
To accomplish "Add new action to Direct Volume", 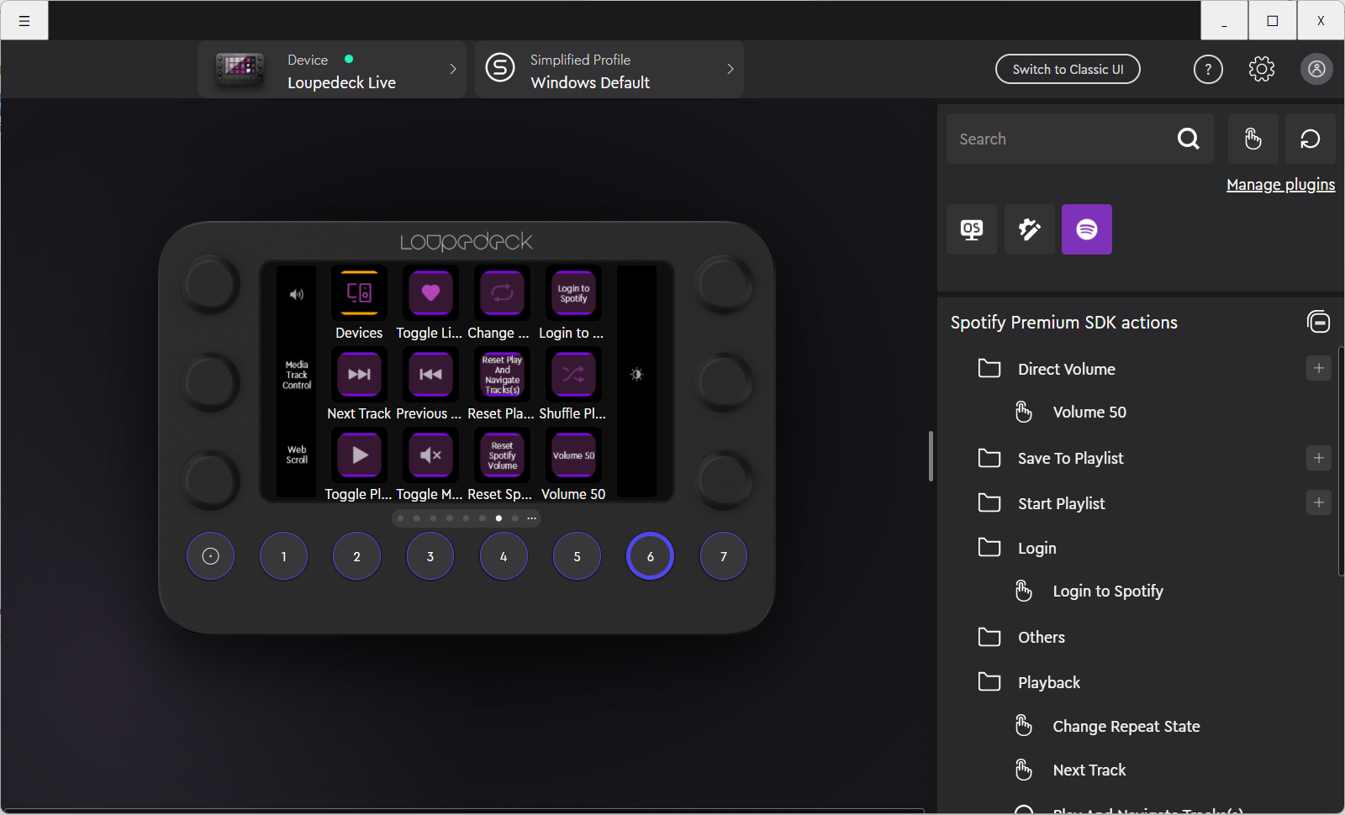I will (x=1318, y=368).
